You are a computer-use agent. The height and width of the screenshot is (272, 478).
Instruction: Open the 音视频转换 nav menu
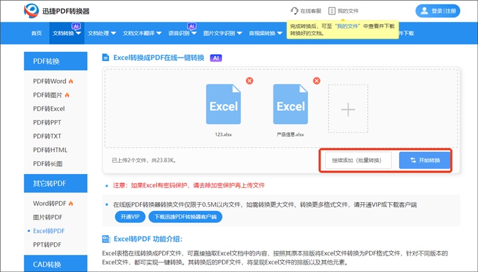coord(266,33)
